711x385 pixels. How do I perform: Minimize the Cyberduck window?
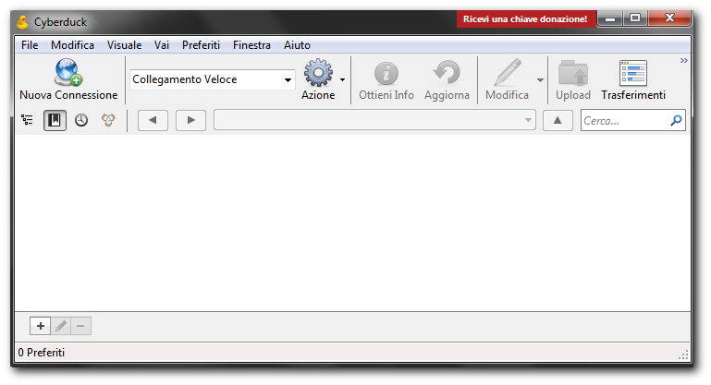pyautogui.click(x=610, y=18)
